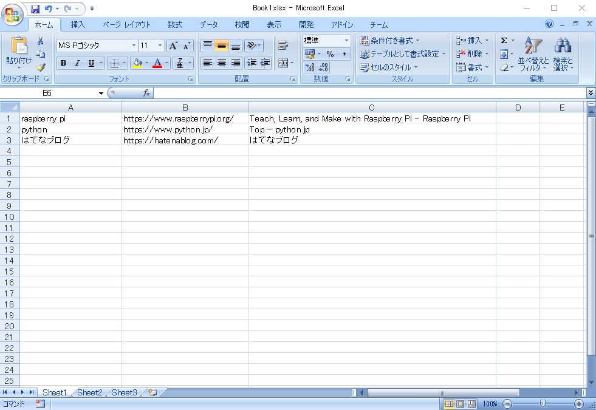The width and height of the screenshot is (596, 410).
Task: Zoom in with the plus button
Action: pos(578,404)
